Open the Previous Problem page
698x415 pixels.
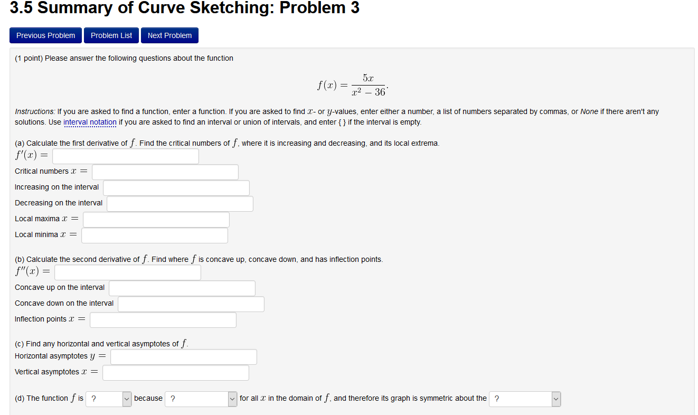45,35
